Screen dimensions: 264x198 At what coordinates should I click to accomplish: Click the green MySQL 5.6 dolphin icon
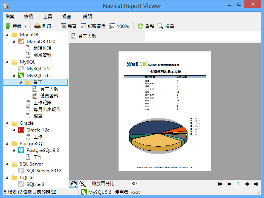(x=21, y=76)
